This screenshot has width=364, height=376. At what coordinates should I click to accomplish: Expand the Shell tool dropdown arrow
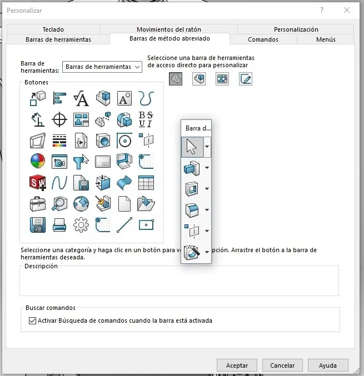tap(207, 189)
